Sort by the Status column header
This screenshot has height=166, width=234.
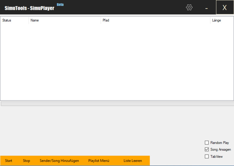click(14, 20)
